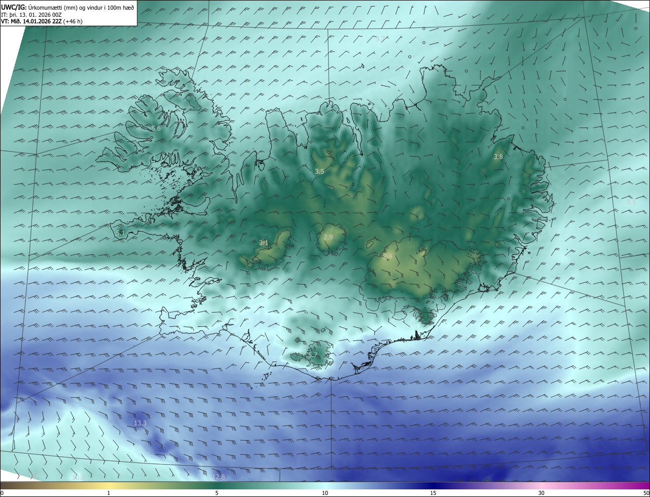
Task: Click the 5.7 value near the south coast
Action: coord(312,355)
